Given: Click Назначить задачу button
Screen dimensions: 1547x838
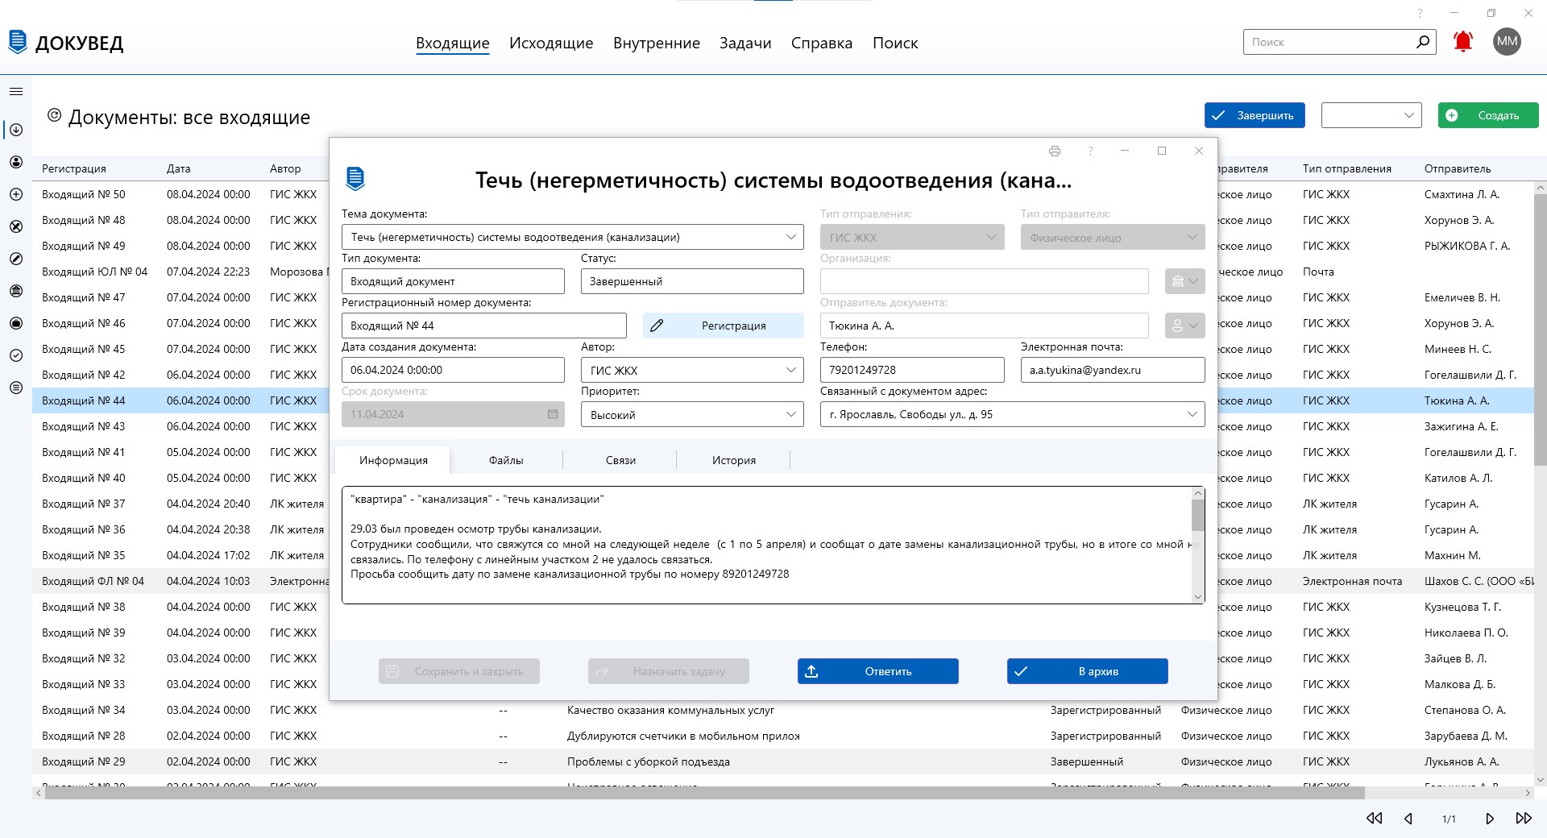Looking at the screenshot, I should 669,671.
